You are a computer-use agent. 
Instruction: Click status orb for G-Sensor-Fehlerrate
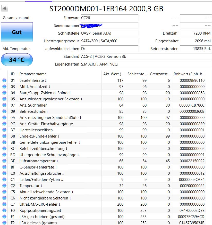coord(4,167)
